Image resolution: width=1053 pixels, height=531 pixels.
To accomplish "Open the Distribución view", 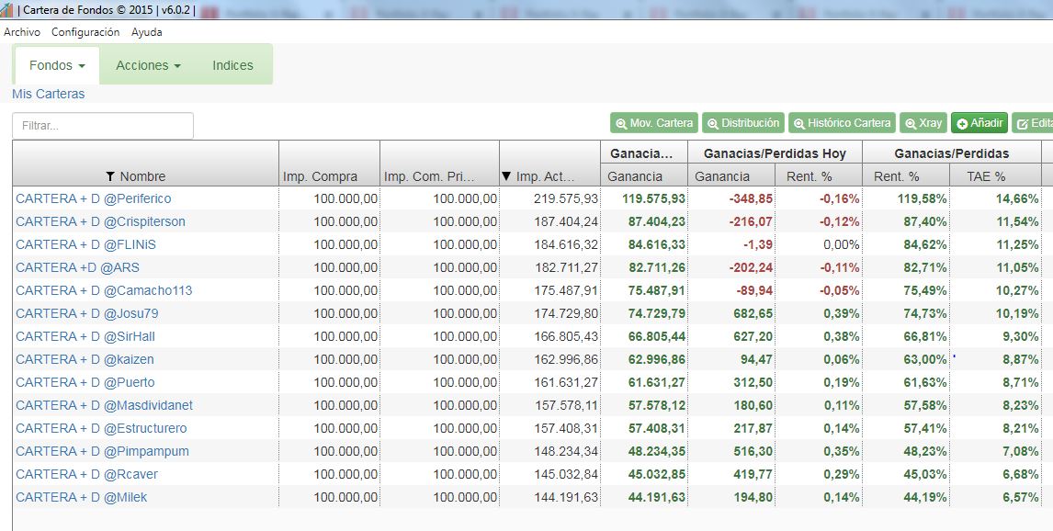I will (742, 123).
